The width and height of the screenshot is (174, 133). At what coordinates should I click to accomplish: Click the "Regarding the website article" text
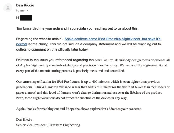(39, 39)
